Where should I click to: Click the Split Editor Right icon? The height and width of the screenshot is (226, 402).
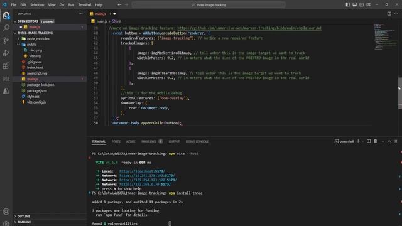point(389,14)
